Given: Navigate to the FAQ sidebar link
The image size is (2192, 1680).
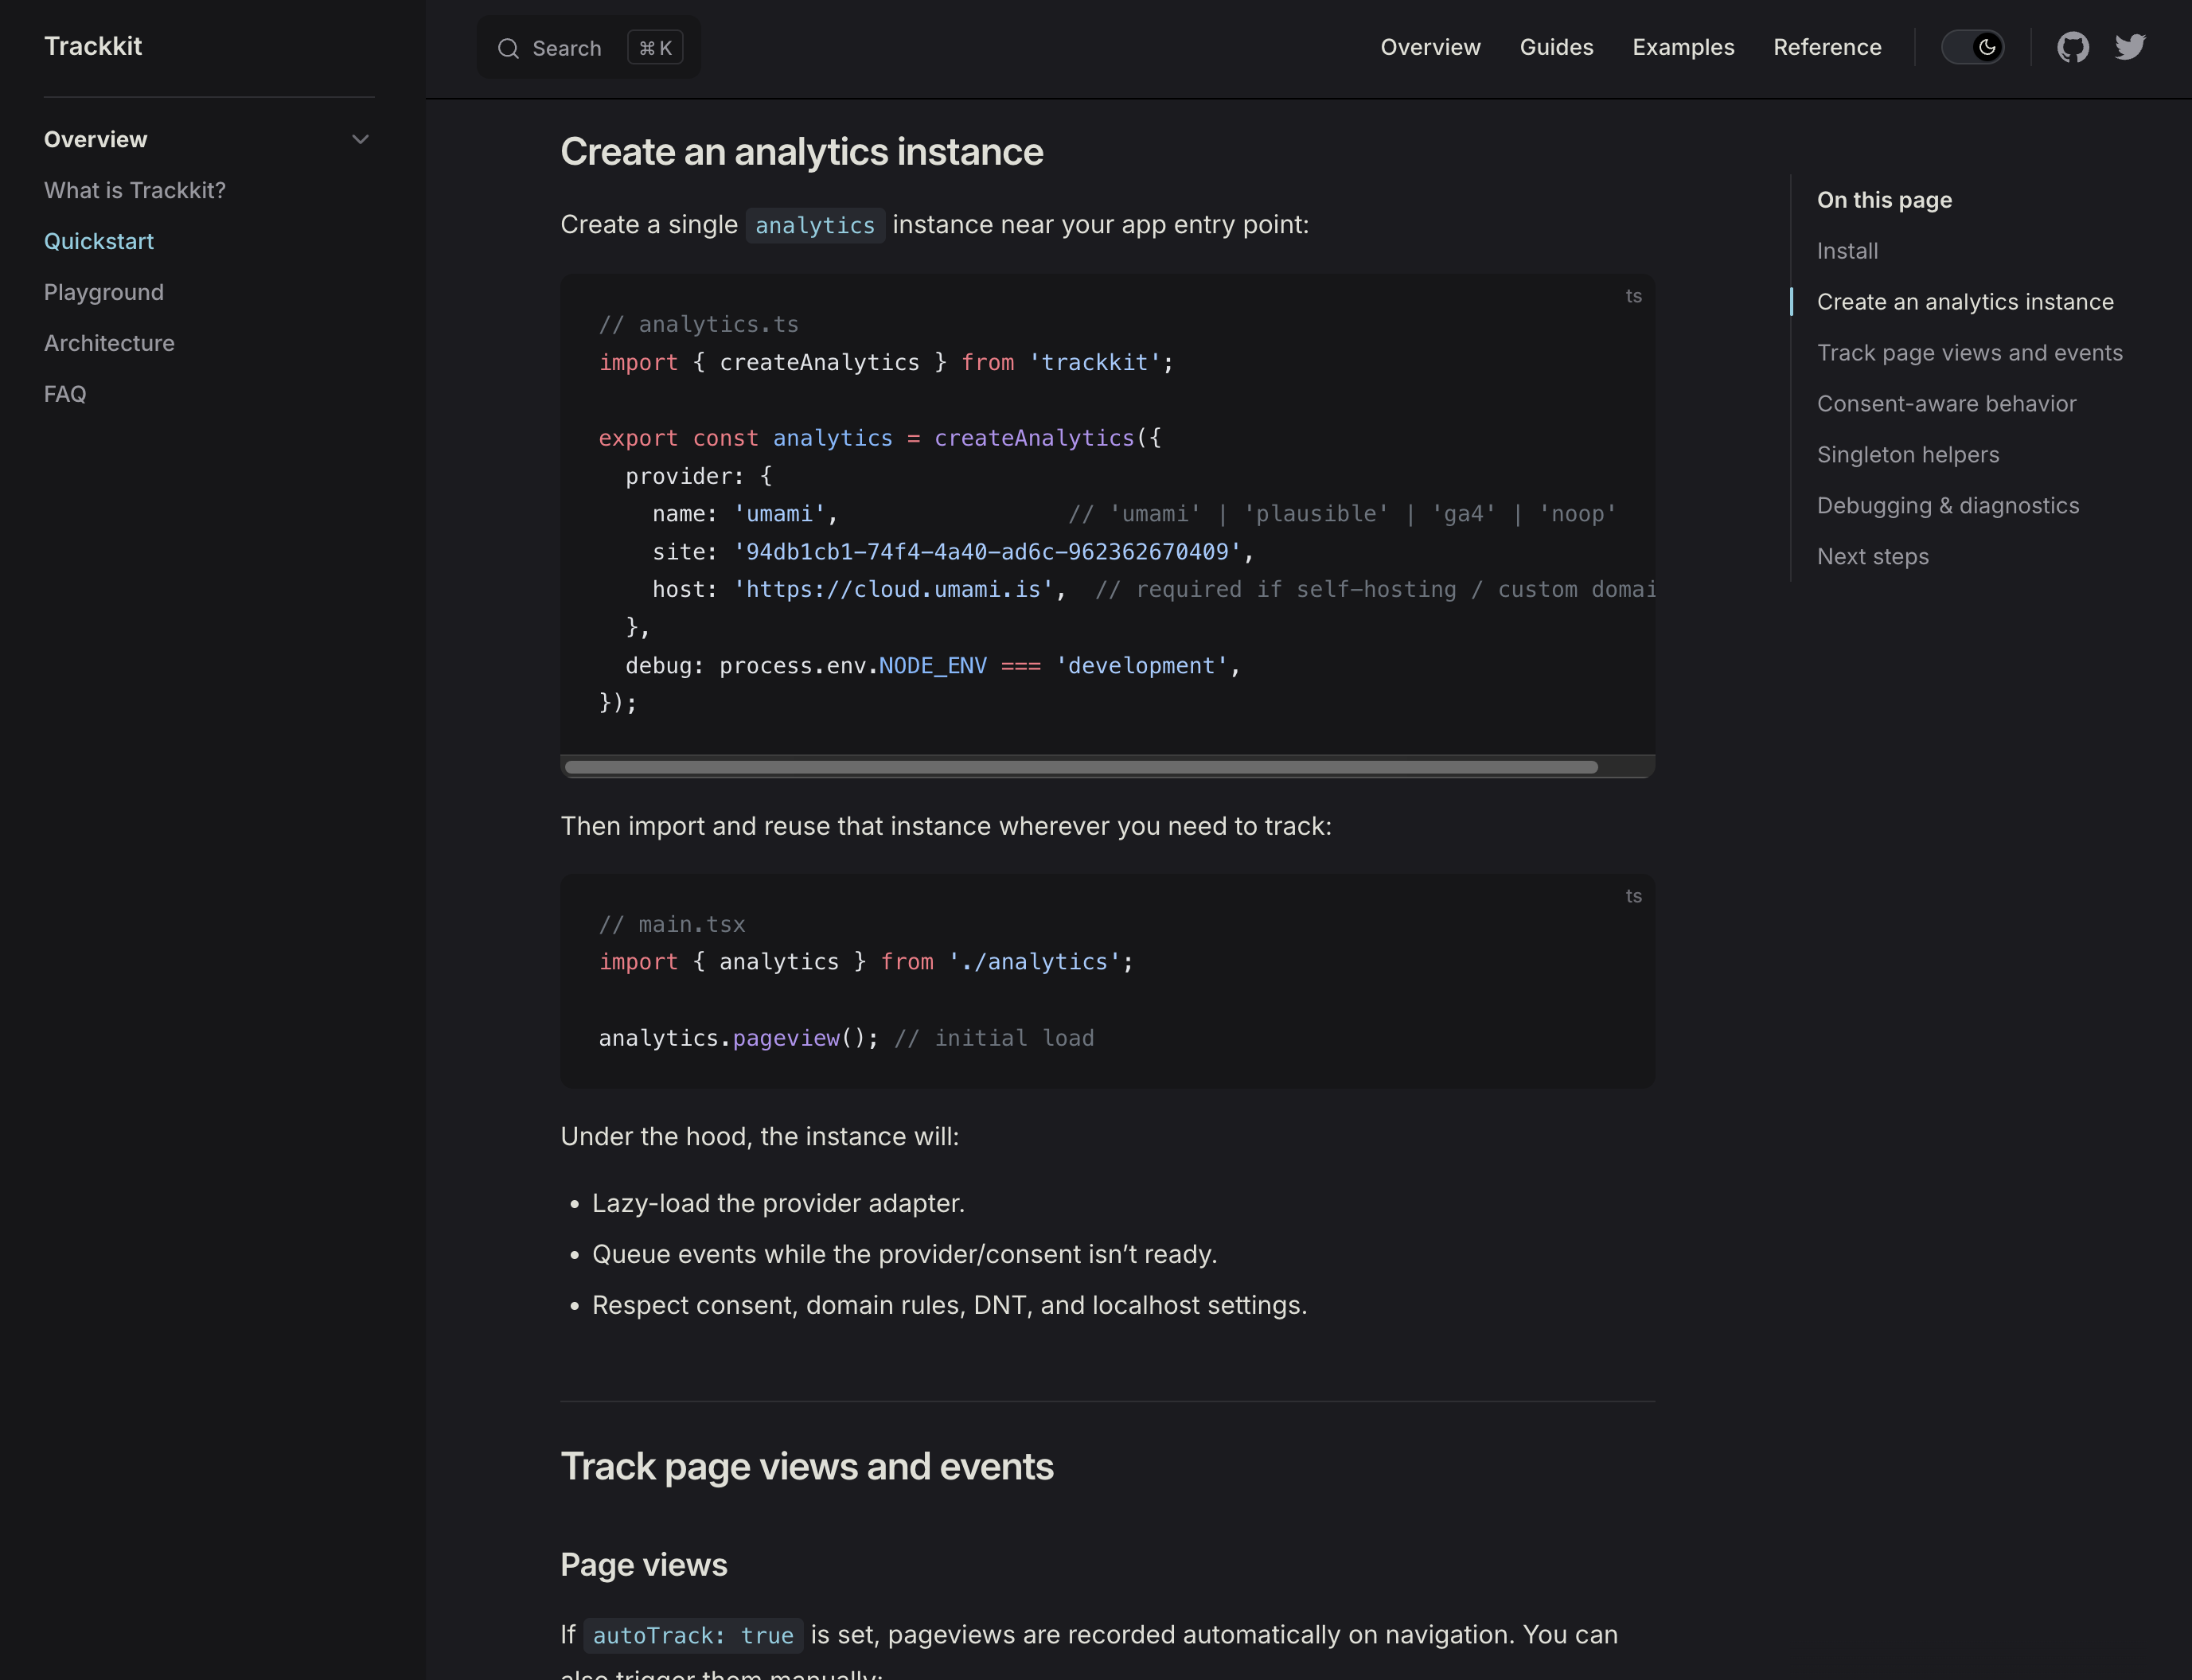Looking at the screenshot, I should pyautogui.click(x=65, y=394).
